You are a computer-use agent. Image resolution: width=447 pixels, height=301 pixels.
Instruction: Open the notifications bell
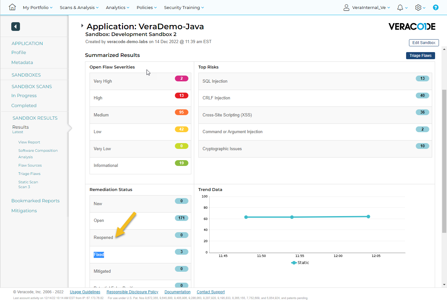point(400,7)
